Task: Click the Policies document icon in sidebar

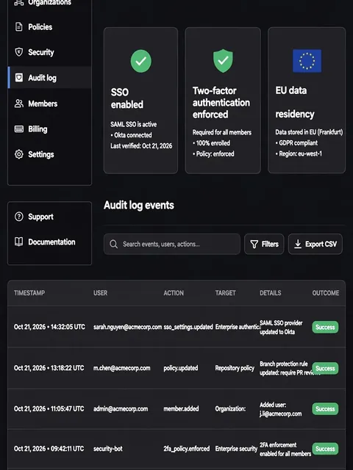Action: 19,27
